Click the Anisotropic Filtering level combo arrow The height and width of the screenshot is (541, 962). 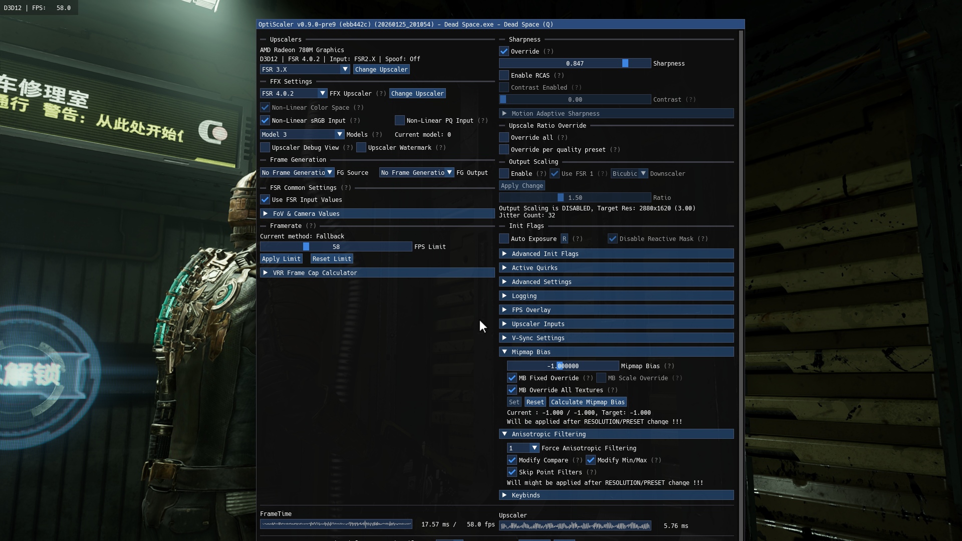click(x=534, y=448)
